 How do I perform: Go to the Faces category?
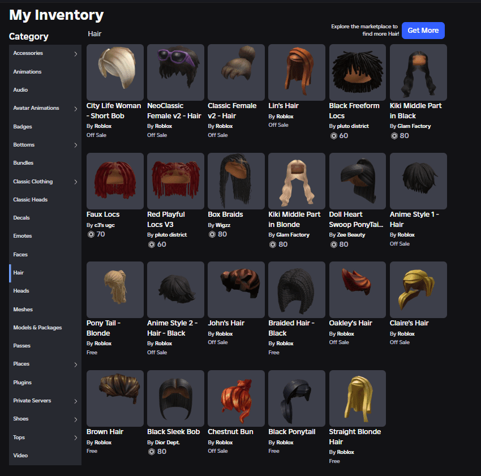tap(20, 255)
